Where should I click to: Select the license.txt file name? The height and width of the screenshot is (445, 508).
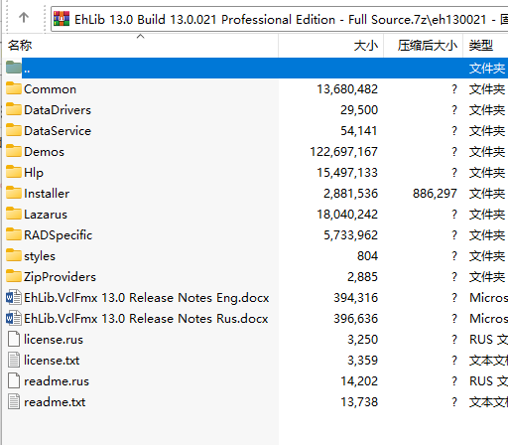click(x=52, y=361)
